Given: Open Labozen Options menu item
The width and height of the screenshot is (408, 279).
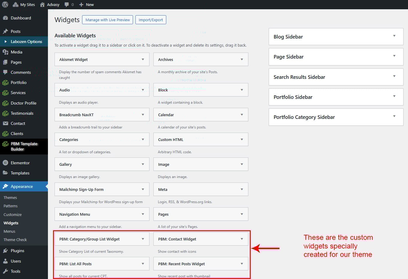Looking at the screenshot, I should [26, 42].
